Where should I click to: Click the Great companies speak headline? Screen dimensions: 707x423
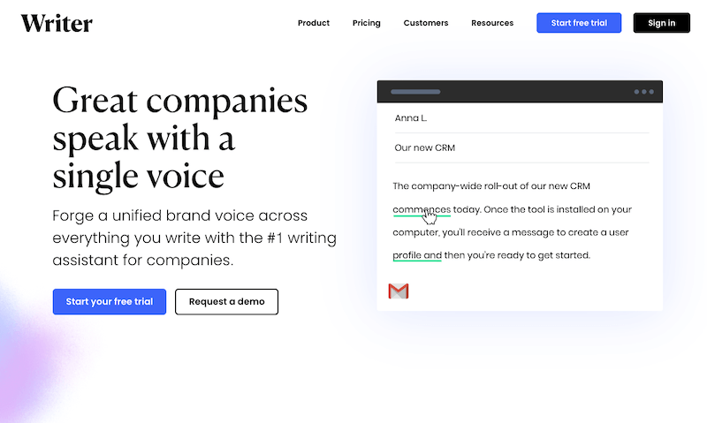(x=180, y=138)
